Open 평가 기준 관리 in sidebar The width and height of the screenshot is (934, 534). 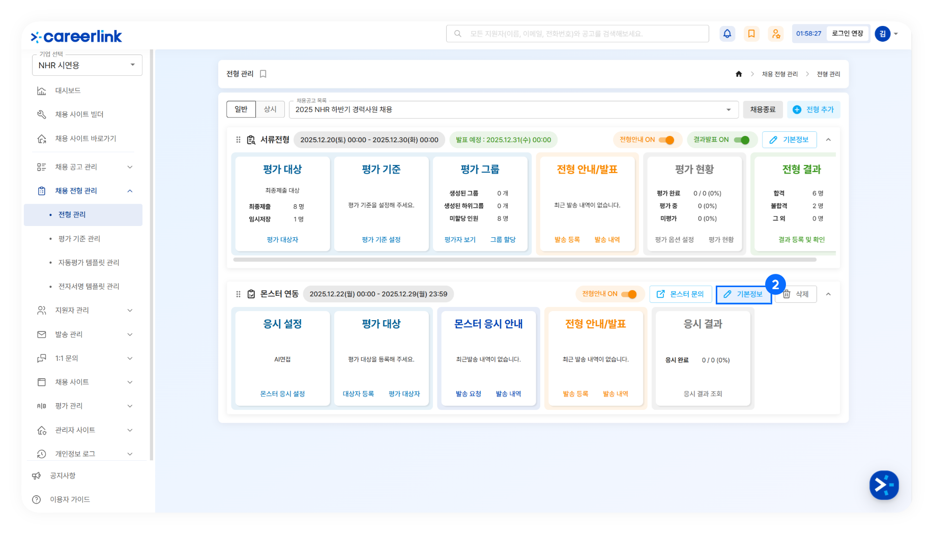coord(79,239)
